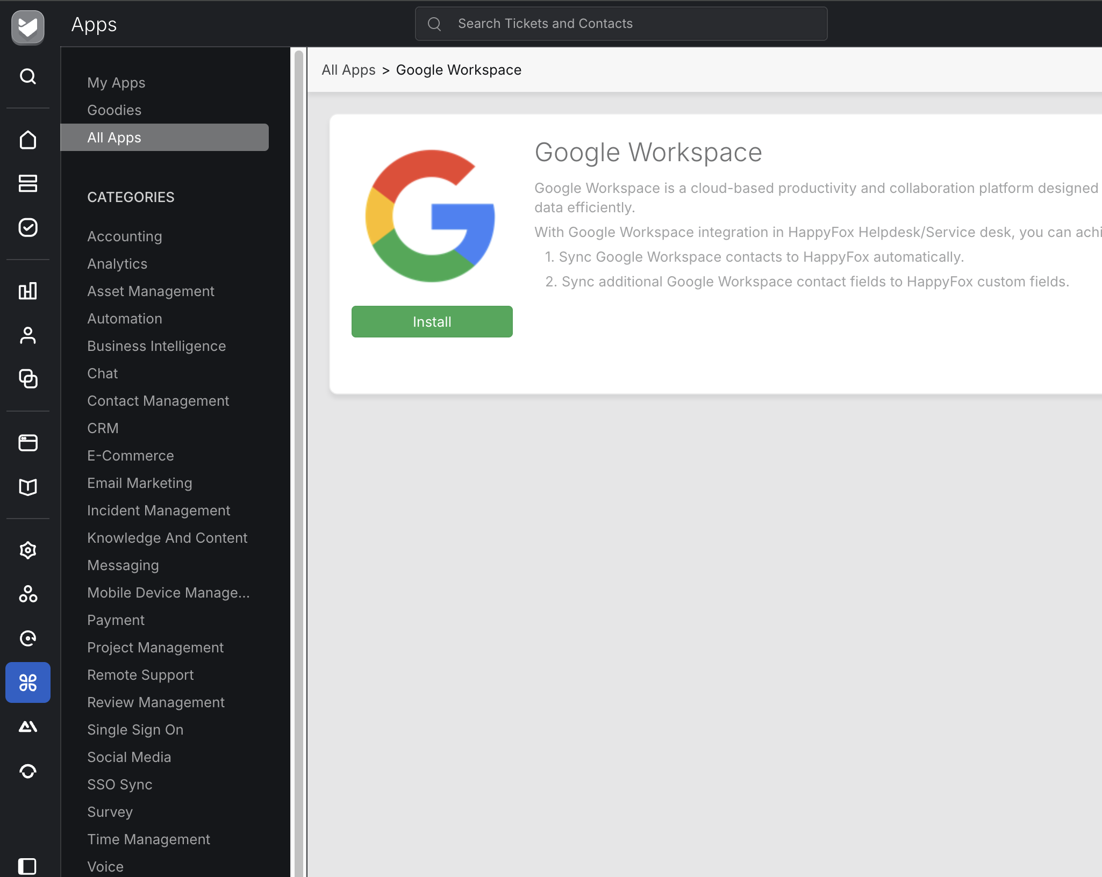Screen dimensions: 1102x877
Task: Open the three-circles automation icon
Action: pos(28,594)
